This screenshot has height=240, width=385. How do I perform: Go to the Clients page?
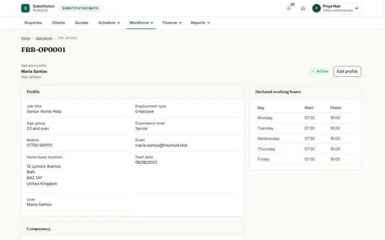tap(58, 23)
